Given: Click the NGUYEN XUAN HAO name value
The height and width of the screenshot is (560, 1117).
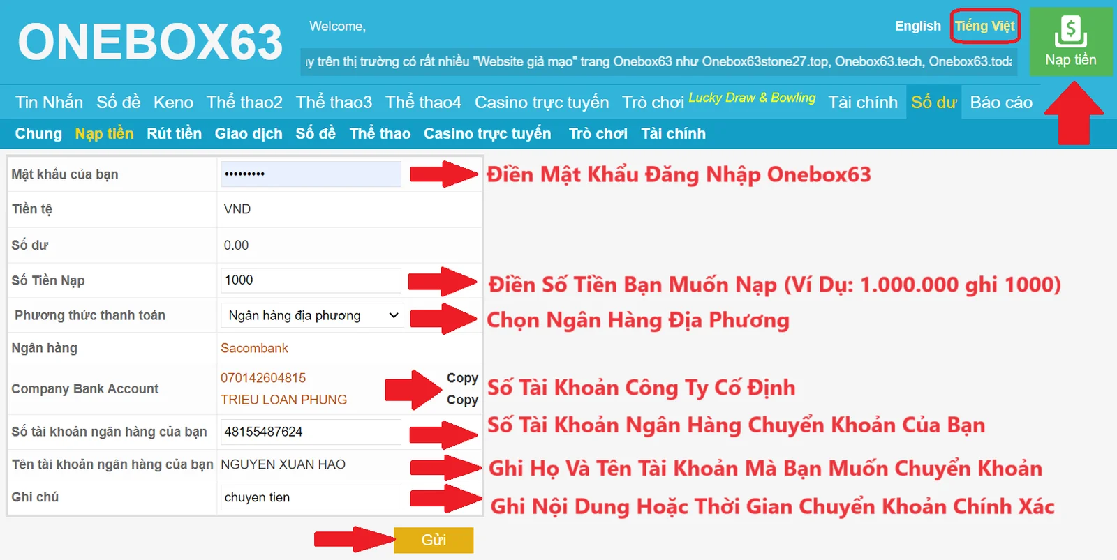Looking at the screenshot, I should click(283, 464).
